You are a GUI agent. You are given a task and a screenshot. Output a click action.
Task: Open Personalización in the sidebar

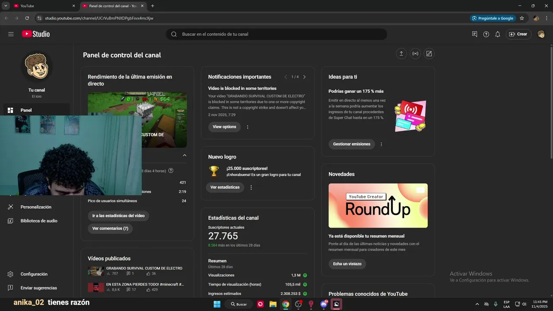(37, 207)
